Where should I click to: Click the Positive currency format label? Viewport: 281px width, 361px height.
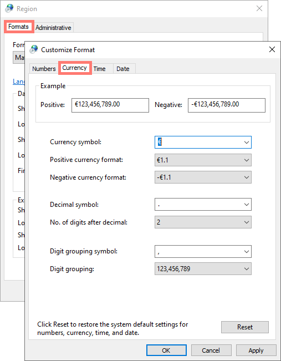(x=86, y=160)
